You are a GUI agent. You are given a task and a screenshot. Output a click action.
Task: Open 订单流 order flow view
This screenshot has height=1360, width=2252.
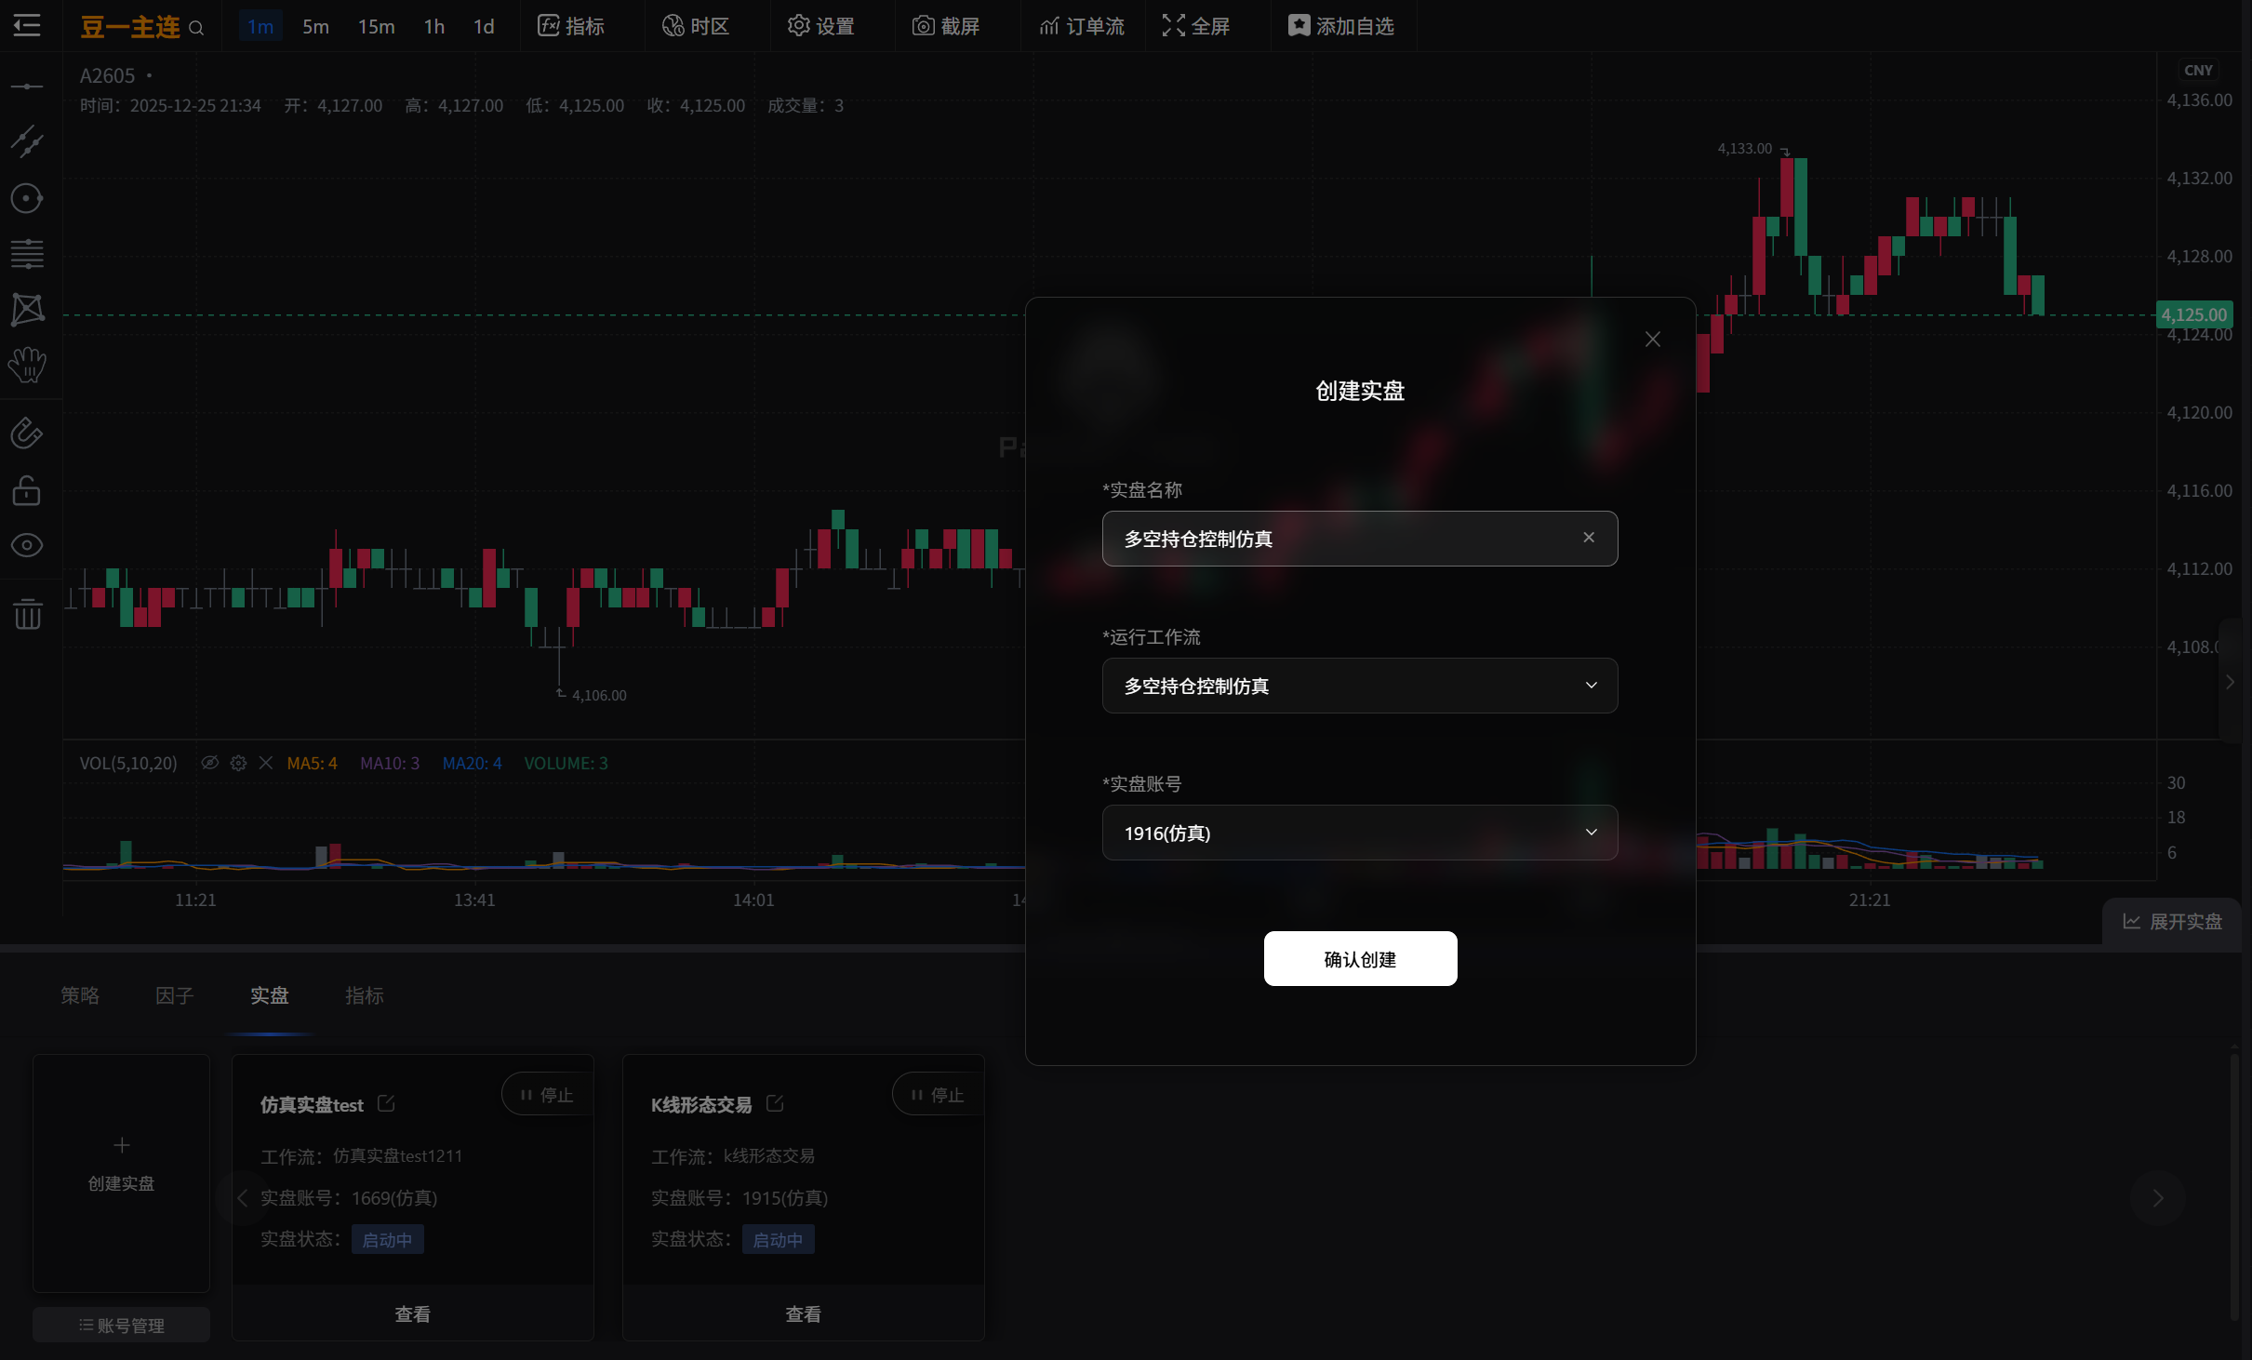1082,26
